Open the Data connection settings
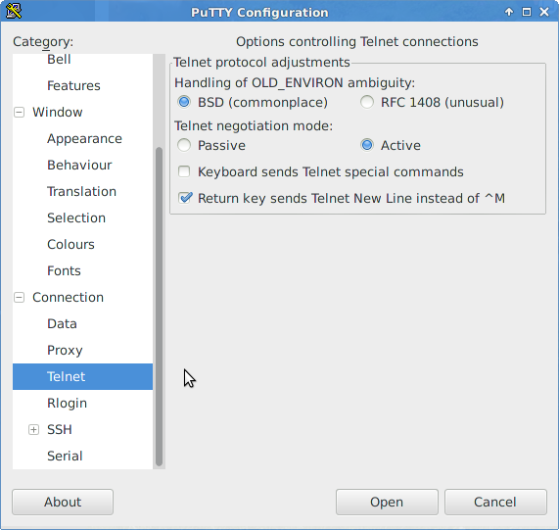 pos(62,324)
